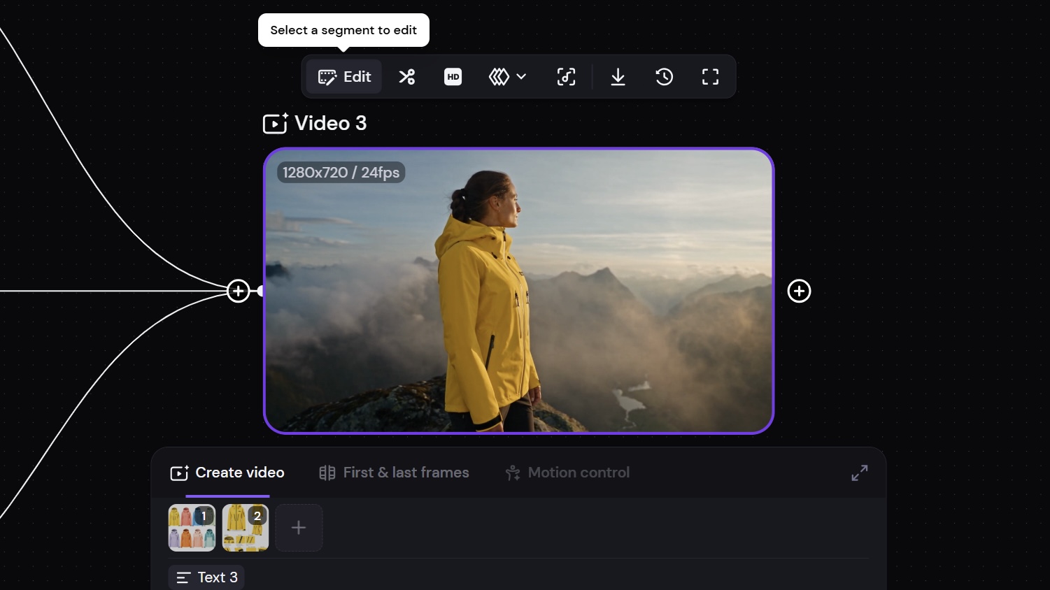Viewport: 1050px width, 590px height.
Task: Select the Video 3 preview of woman in yellow jacket
Action: [519, 291]
